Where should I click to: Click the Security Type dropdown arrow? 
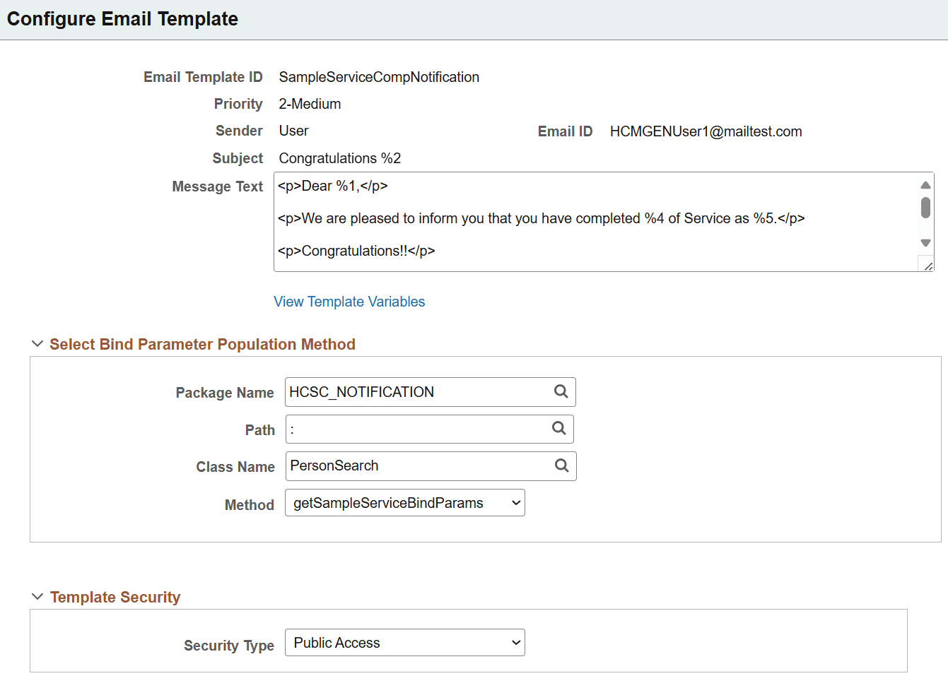[515, 642]
